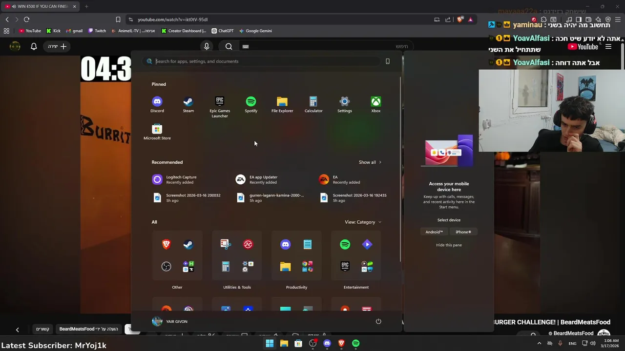Open YAIR GIVON user account menu

[x=169, y=321]
